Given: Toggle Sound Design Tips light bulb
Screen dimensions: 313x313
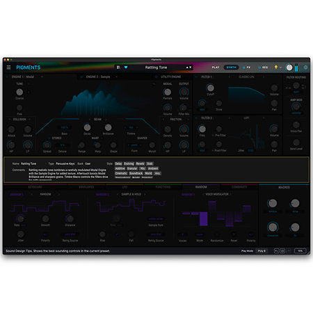Looking at the screenshot, I should coord(276,67).
